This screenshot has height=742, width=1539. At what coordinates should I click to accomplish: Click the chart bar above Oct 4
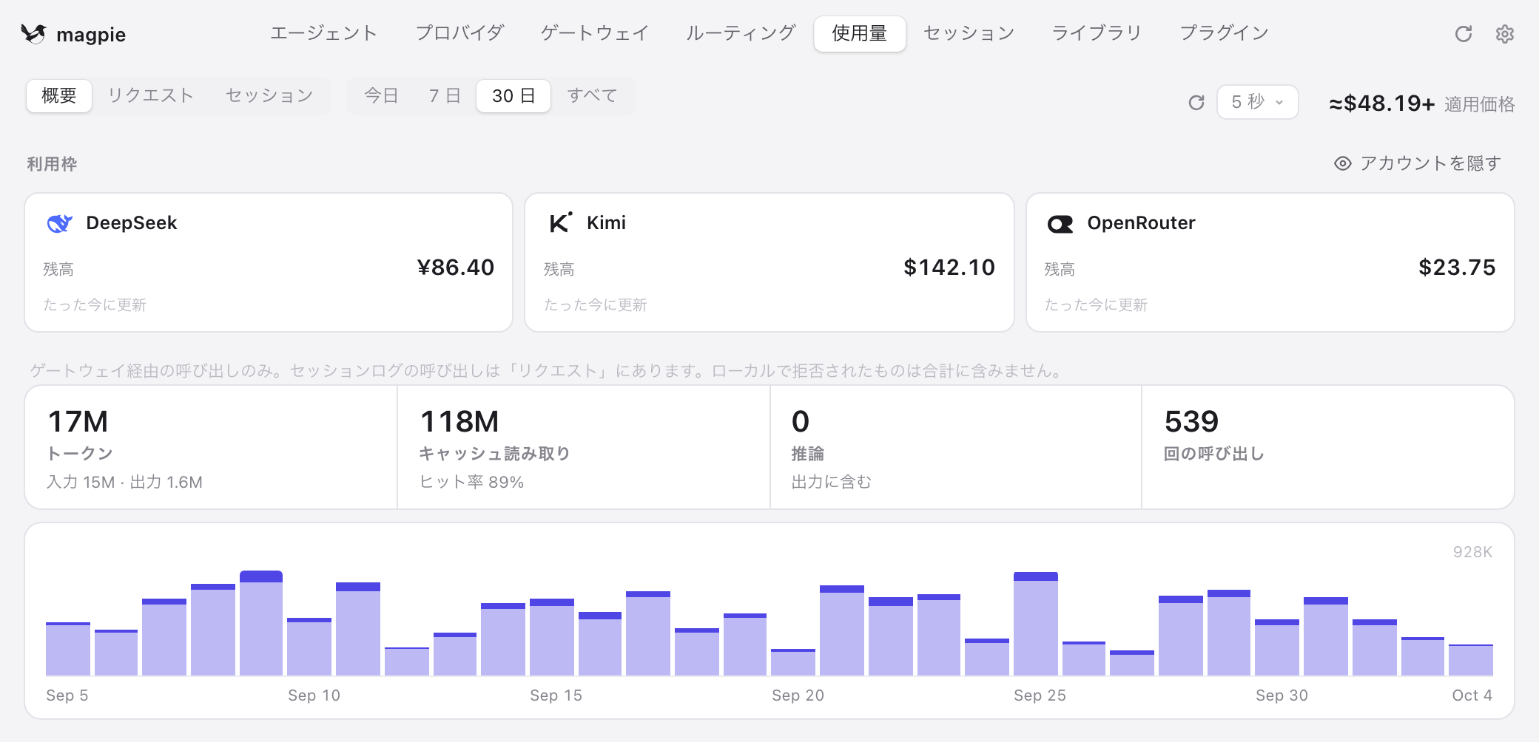[x=1471, y=660]
